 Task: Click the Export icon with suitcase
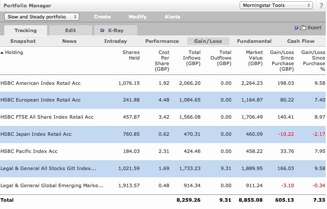coord(303,28)
